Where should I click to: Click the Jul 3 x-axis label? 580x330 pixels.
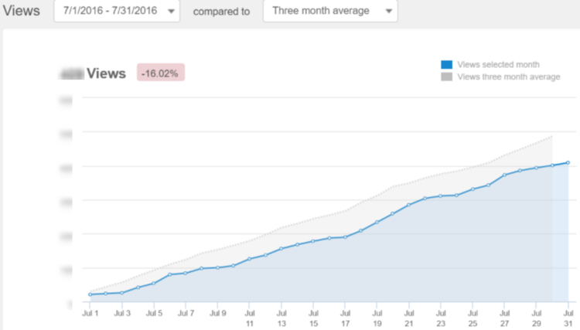pos(121,314)
